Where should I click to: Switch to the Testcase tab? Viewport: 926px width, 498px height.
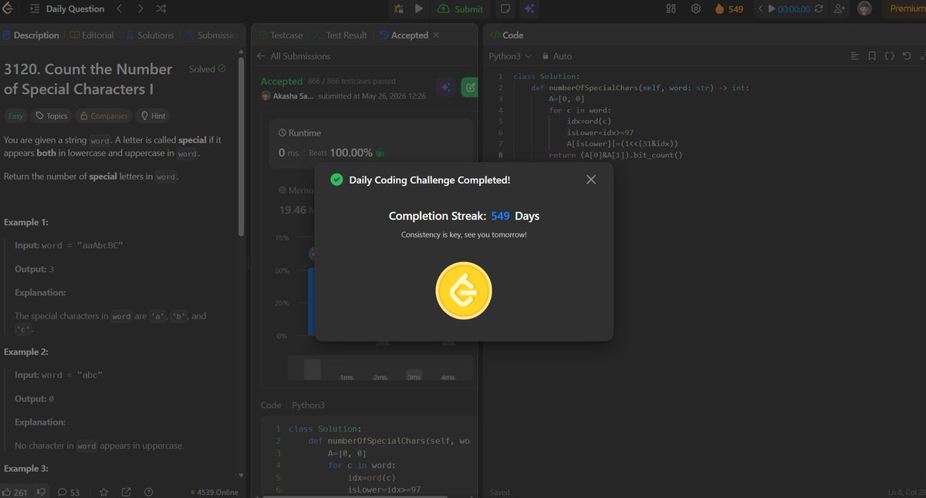point(281,35)
